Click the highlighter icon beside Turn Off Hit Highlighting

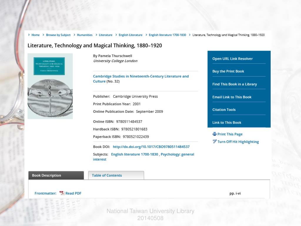point(214,142)
